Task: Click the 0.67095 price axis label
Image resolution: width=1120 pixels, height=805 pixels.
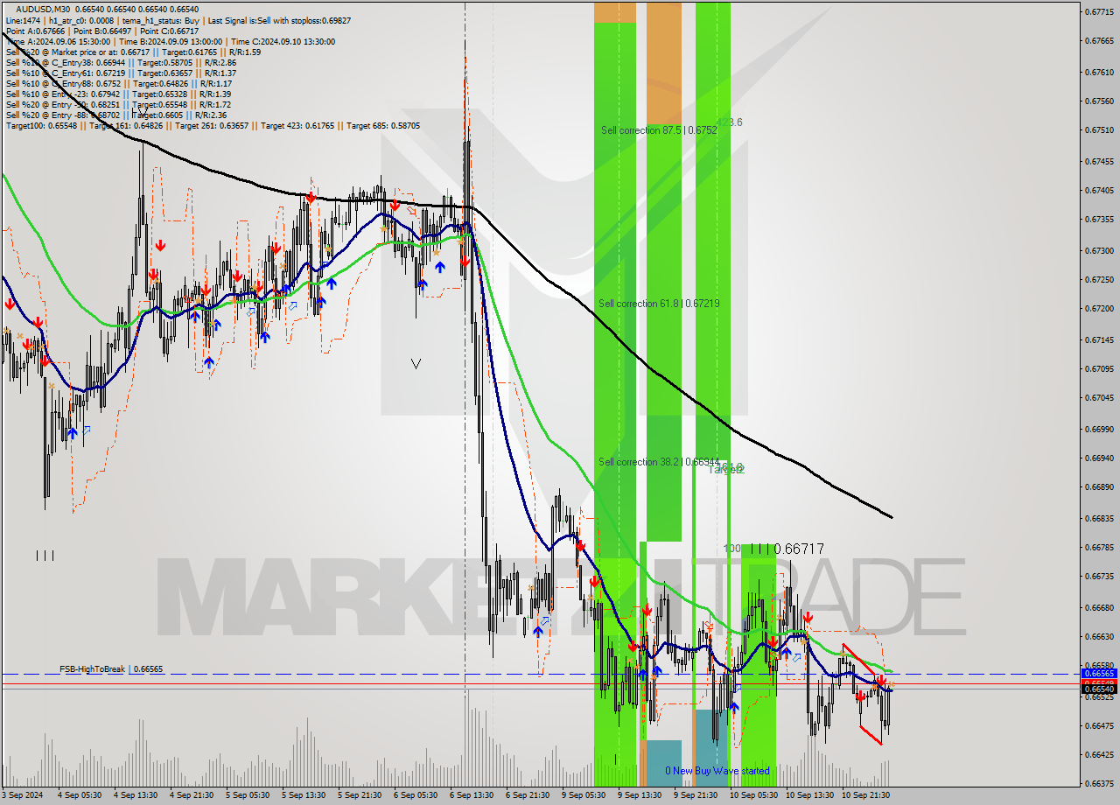Action: 1099,368
